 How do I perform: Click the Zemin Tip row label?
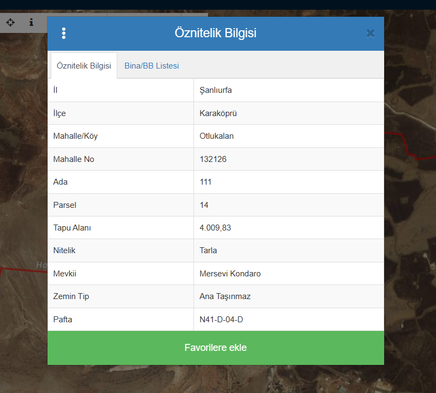click(71, 296)
